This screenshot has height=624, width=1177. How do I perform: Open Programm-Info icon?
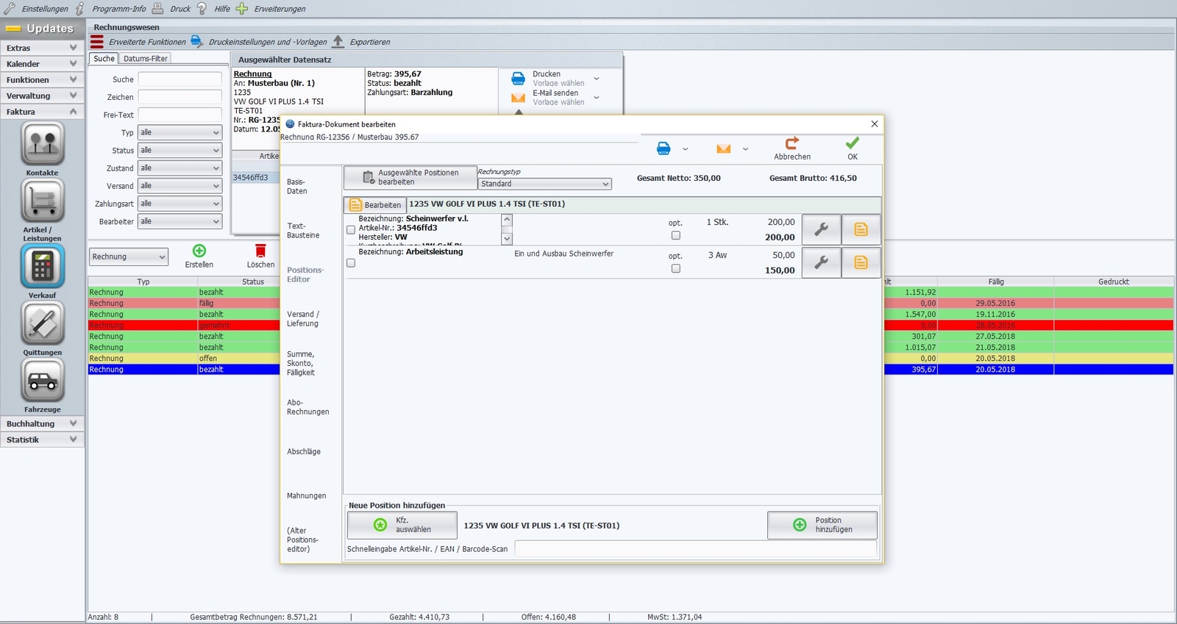80,9
